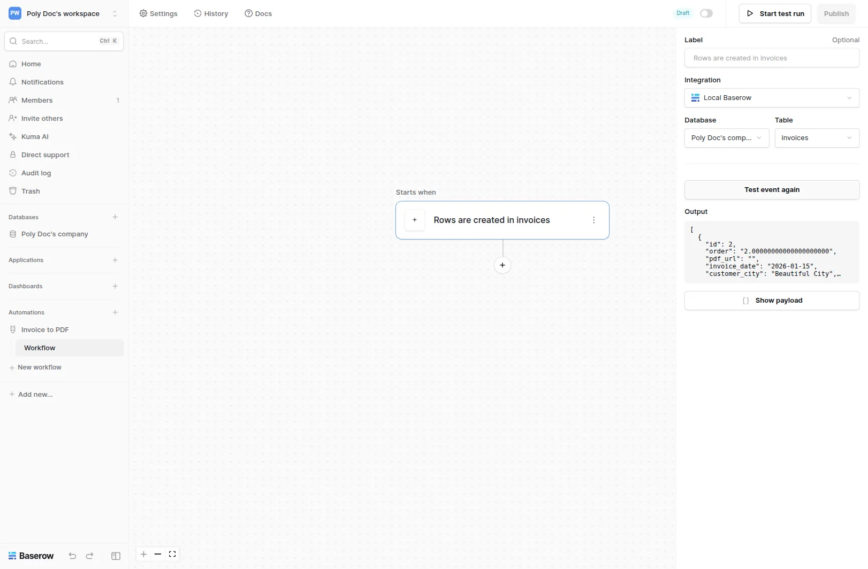This screenshot has width=868, height=569.
Task: Add a new dashboard with plus icon
Action: tap(115, 286)
